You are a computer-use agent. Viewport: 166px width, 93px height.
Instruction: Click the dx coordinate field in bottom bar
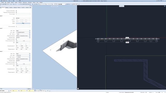click(x=15, y=91)
